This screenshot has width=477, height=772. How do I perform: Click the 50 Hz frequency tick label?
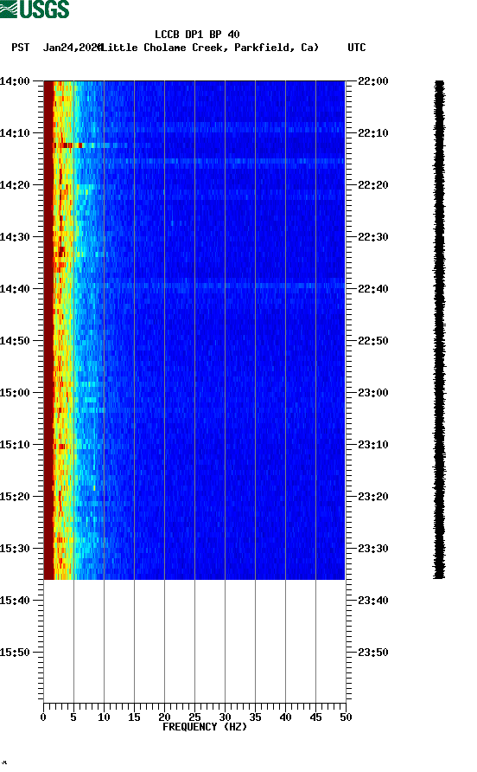tap(346, 717)
